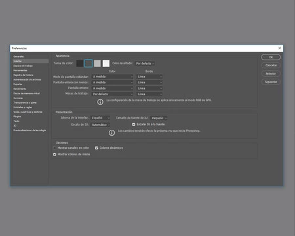Confirm settings with the OK button
The width and height of the screenshot is (295, 236).
(x=271, y=57)
